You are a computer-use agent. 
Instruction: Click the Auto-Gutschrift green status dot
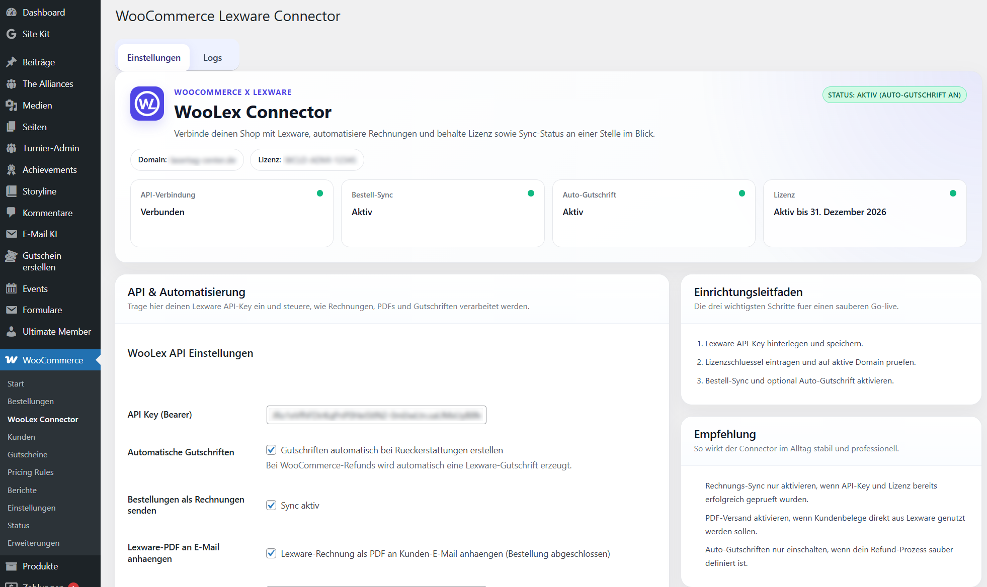pos(742,193)
